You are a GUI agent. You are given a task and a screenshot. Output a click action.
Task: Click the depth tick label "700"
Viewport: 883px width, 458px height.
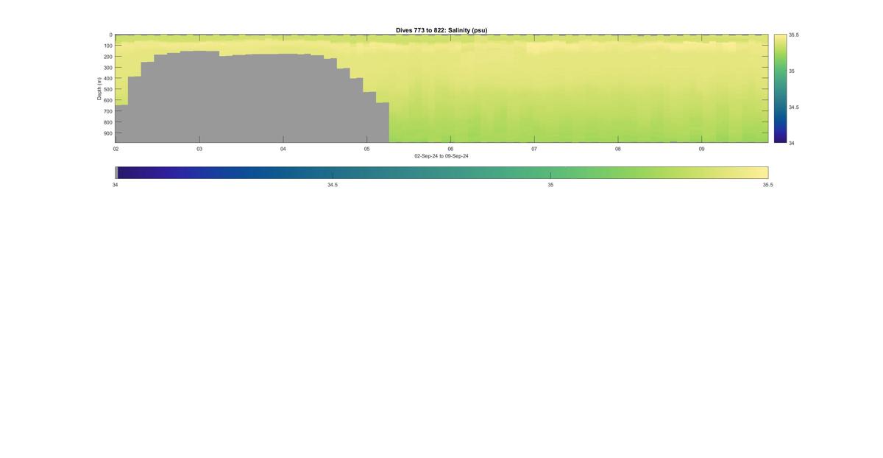[x=108, y=111]
